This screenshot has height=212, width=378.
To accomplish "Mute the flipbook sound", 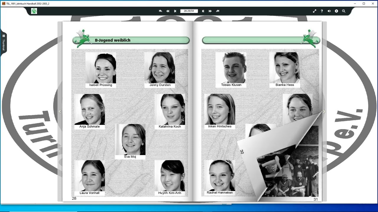I will click(329, 11).
